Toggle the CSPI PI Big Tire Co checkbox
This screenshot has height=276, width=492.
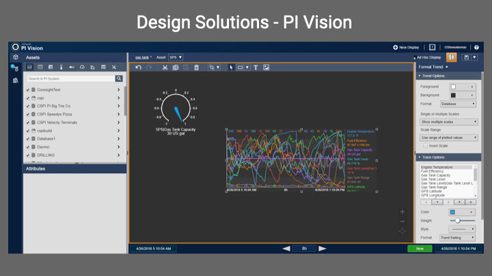(28, 106)
